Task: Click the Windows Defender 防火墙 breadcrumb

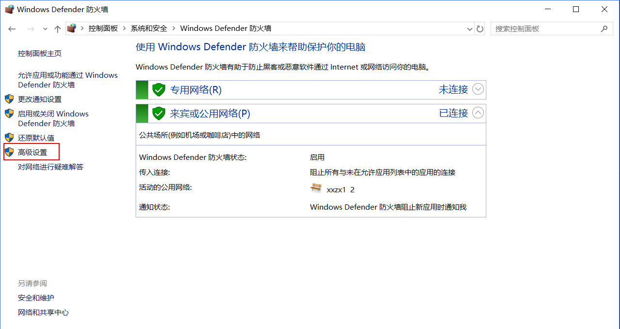Action: click(x=226, y=29)
